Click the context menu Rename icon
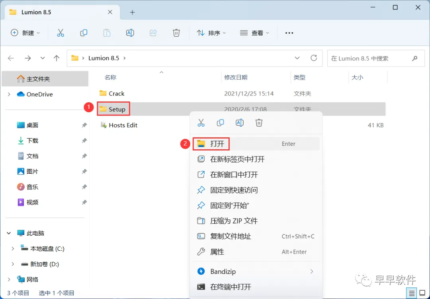This screenshot has width=430, height=299. tap(239, 123)
